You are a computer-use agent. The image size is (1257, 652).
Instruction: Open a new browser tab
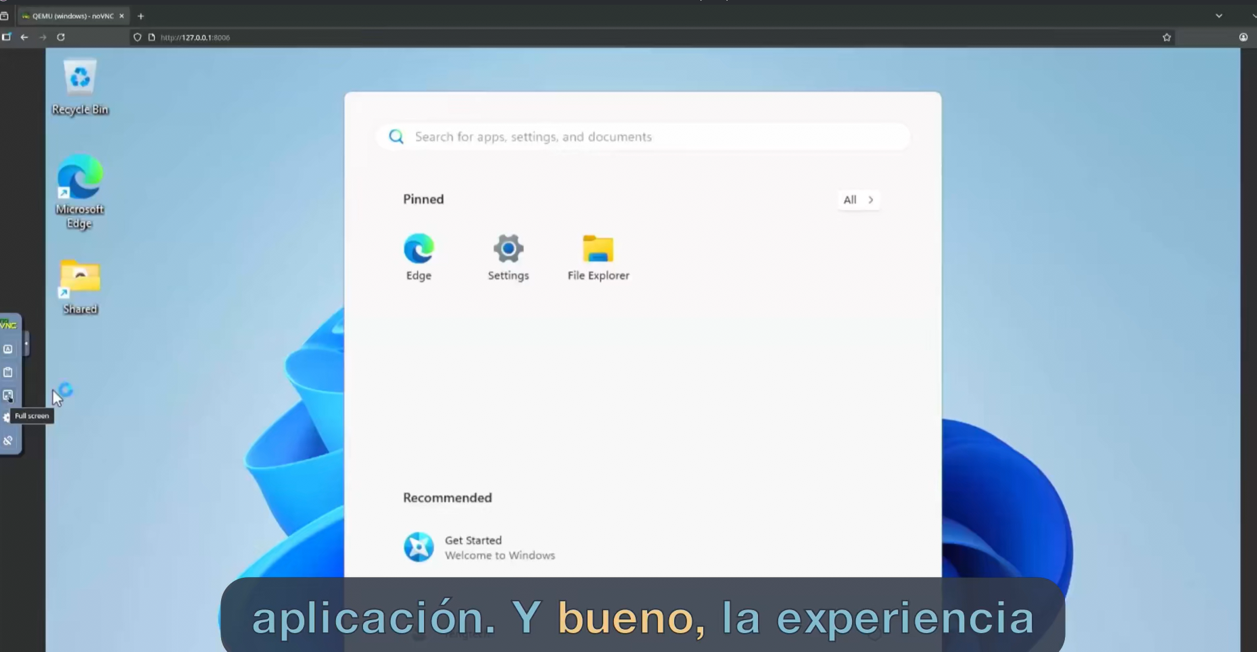coord(141,16)
